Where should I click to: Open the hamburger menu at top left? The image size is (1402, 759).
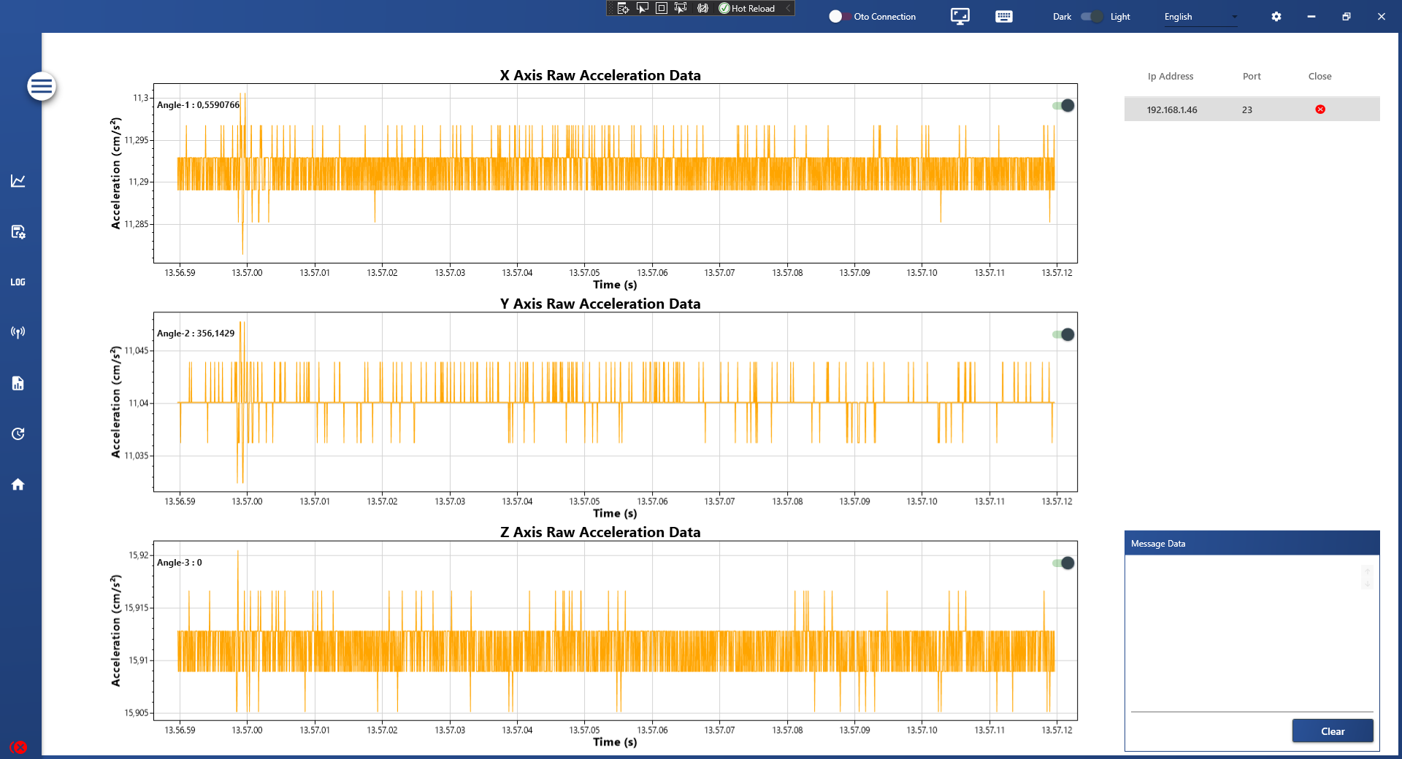point(42,86)
